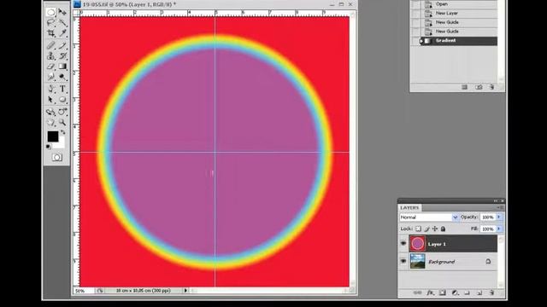
Task: Hide Layer 1 with eye icon
Action: click(x=403, y=244)
